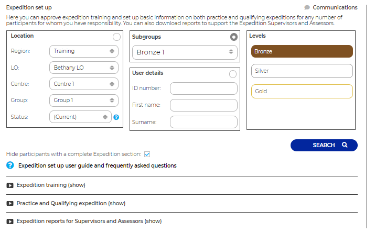Click the Expedition reports arrow icon

[10, 221]
